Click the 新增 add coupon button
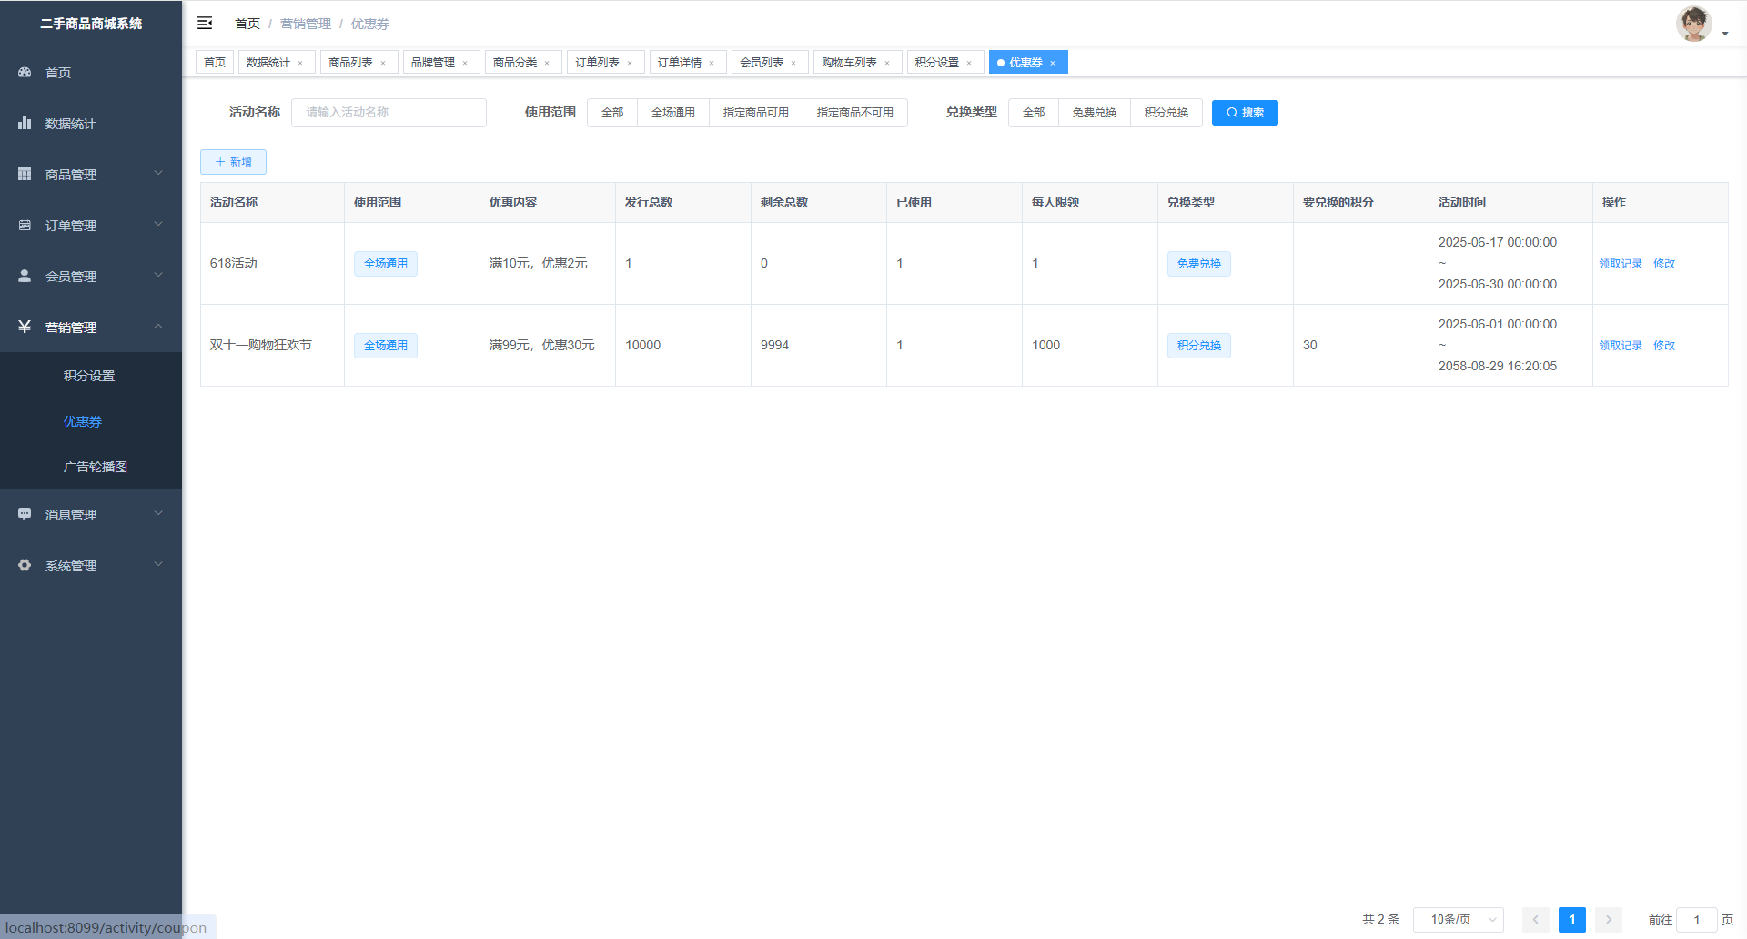Screen dimensions: 1747x939 (x=233, y=162)
